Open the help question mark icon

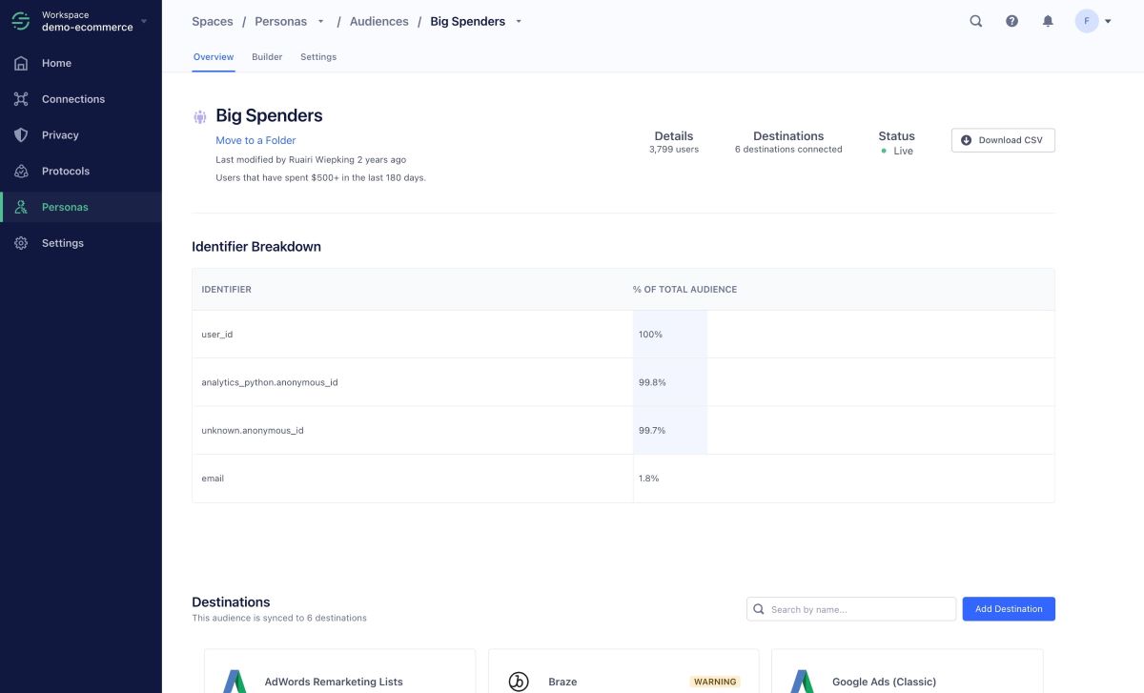(1011, 21)
